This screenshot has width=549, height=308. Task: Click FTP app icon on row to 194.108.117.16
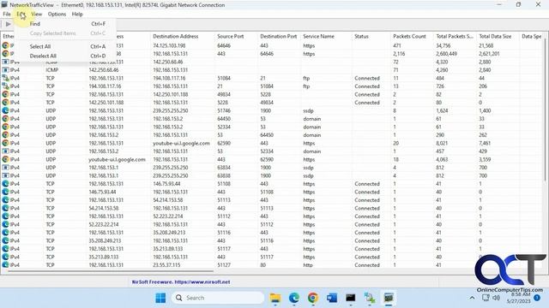tap(5, 78)
